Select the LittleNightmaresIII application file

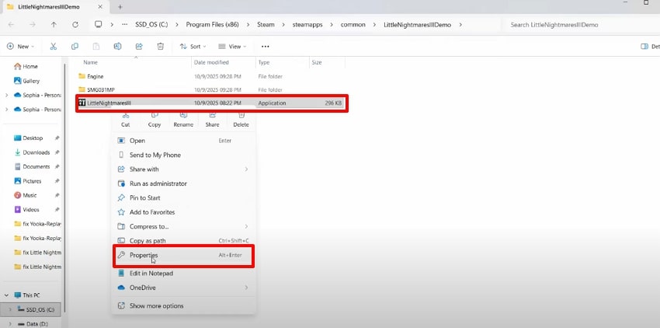(212, 103)
